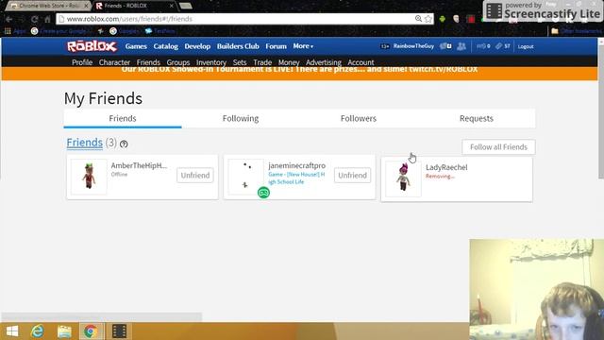
Task: Click the zoom magnifier in address bar
Action: [x=418, y=19]
